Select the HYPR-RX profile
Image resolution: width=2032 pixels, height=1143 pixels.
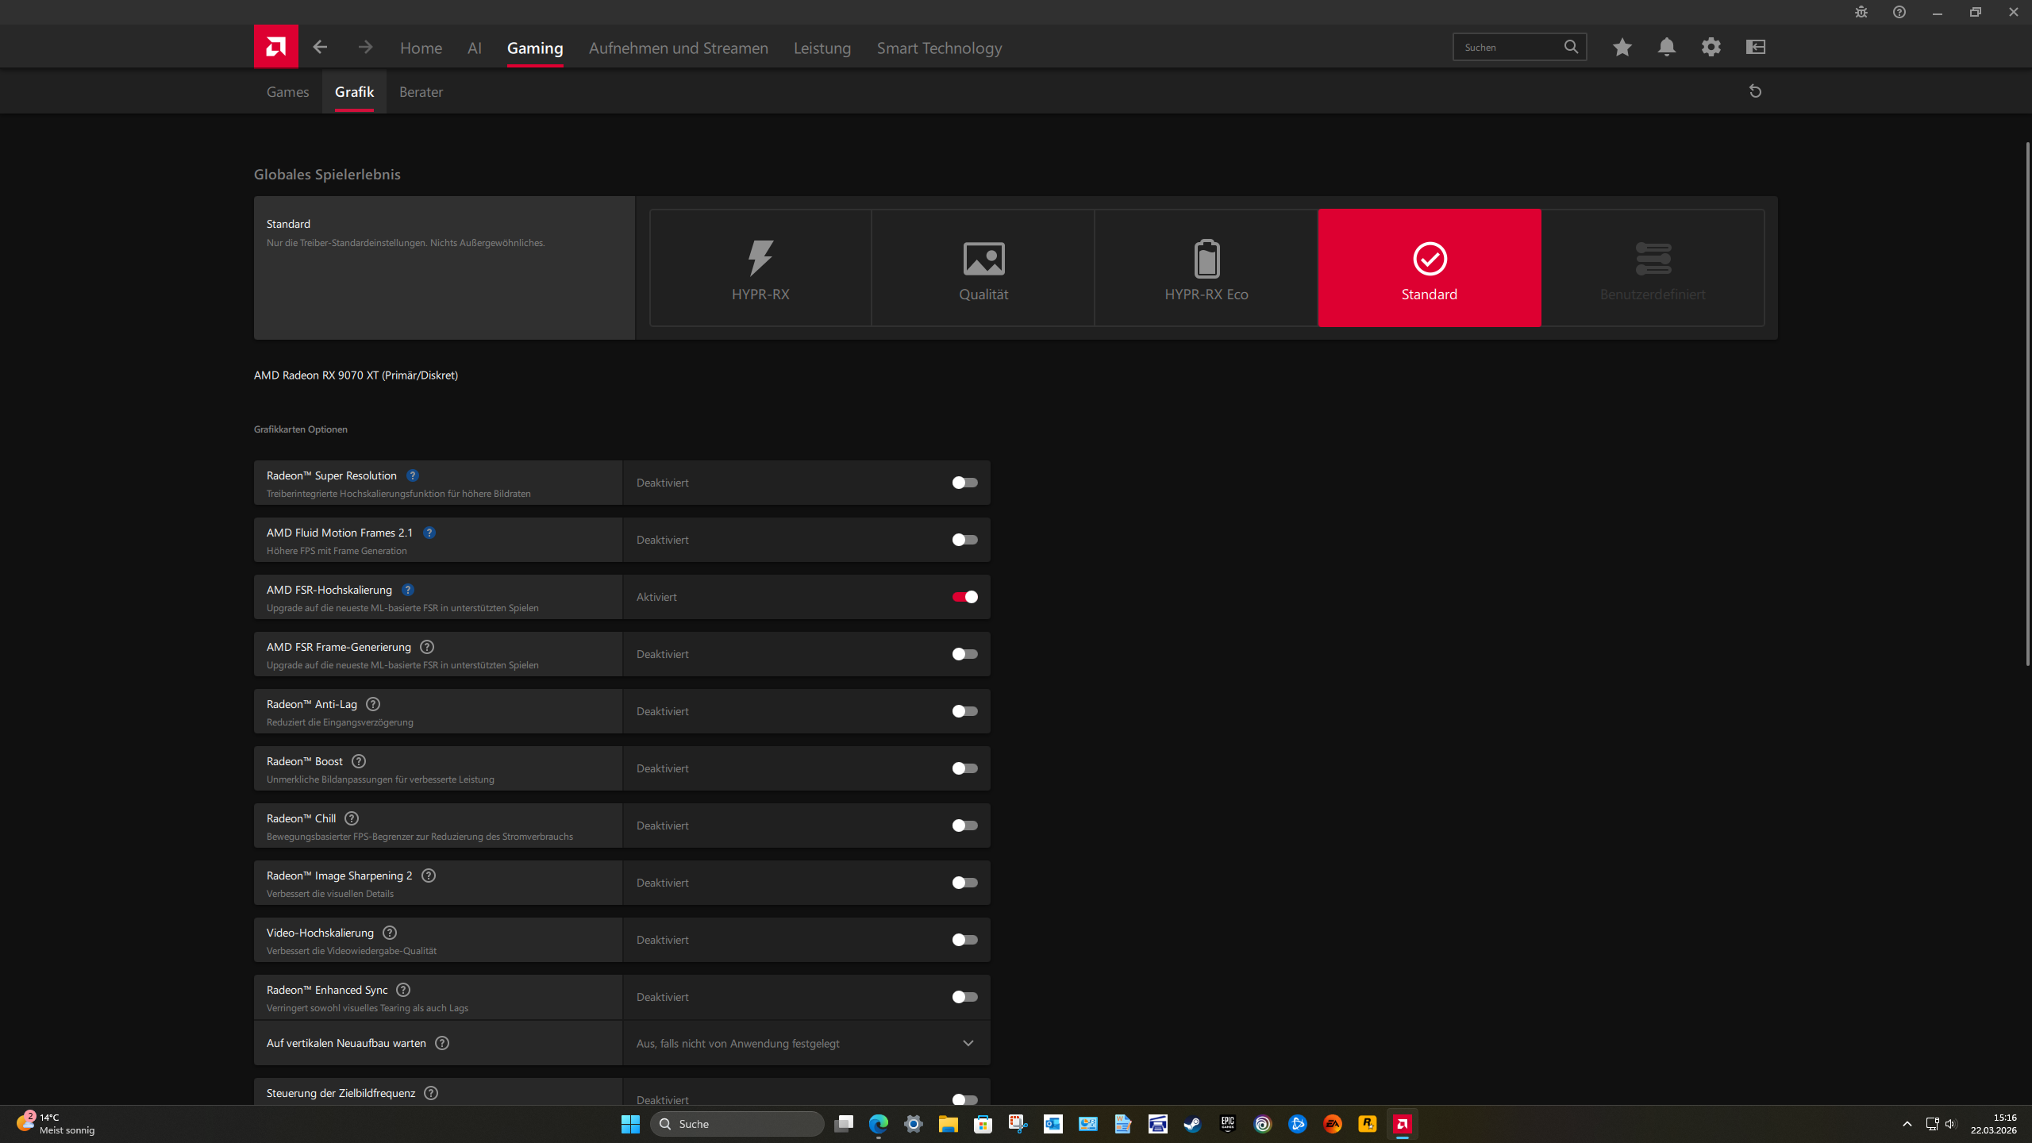(760, 268)
